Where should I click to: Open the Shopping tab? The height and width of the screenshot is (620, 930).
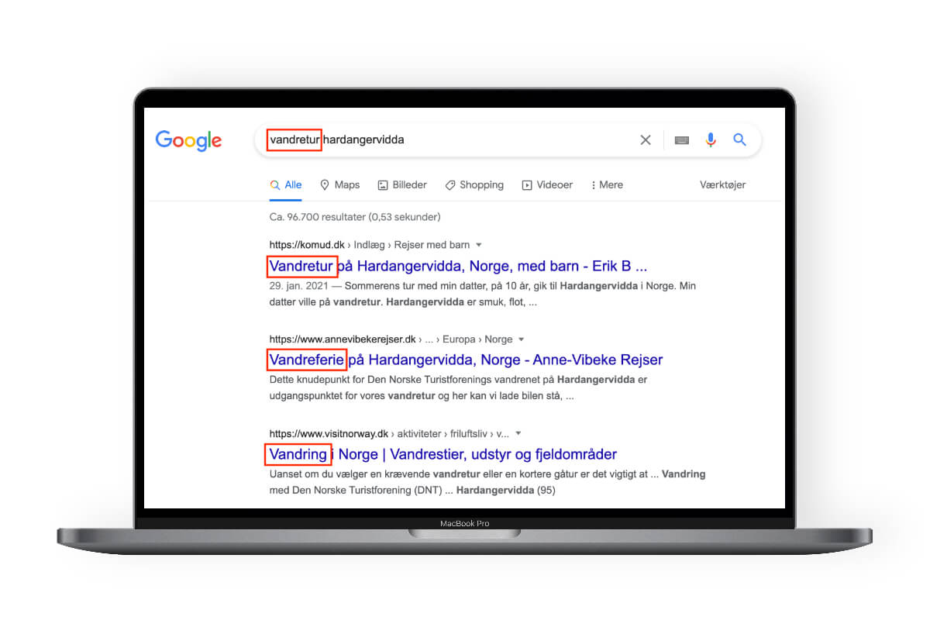[474, 185]
